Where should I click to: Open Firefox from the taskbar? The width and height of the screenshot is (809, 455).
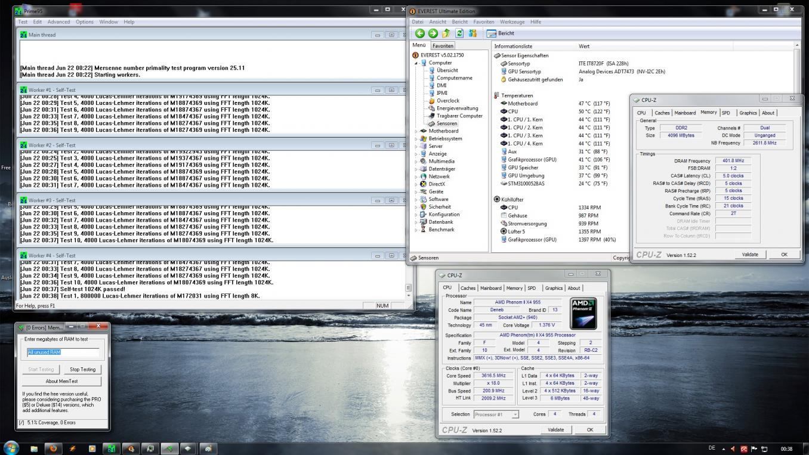53,448
